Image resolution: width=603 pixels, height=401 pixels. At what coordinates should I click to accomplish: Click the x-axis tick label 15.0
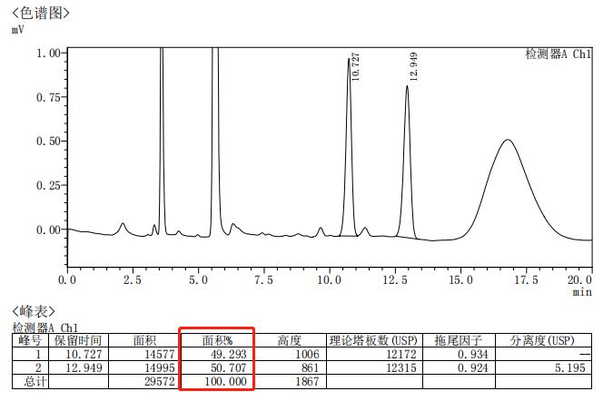point(460,279)
